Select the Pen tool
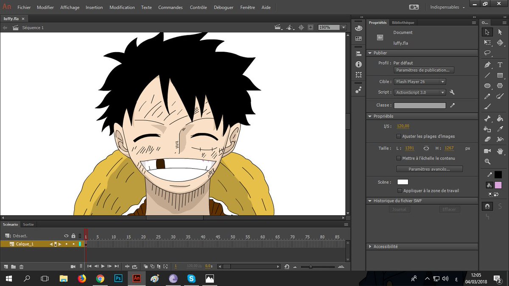This screenshot has height=286, width=509. [487, 65]
